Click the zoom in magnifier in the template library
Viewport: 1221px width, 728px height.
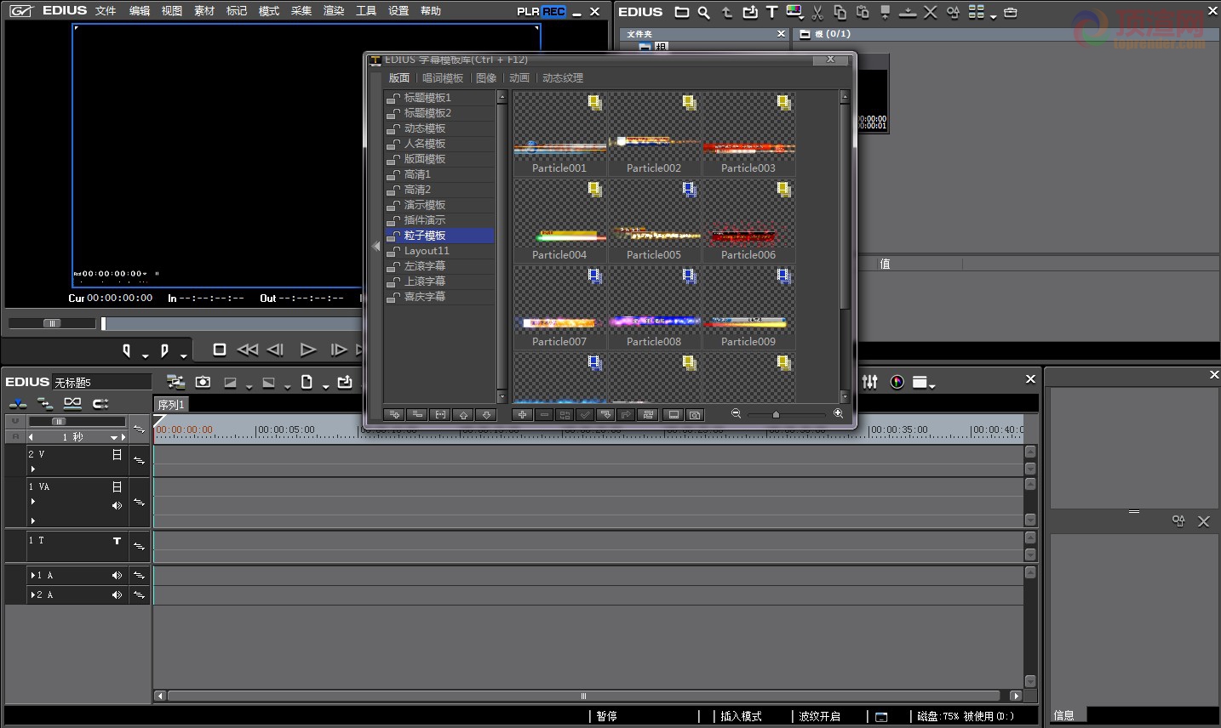tap(838, 413)
